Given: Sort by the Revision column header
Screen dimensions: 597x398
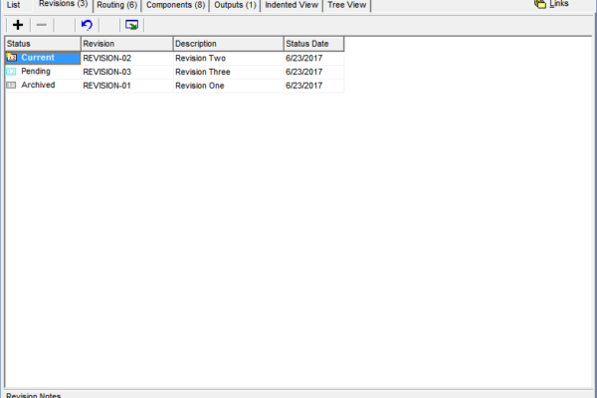Looking at the screenshot, I should pyautogui.click(x=126, y=44).
